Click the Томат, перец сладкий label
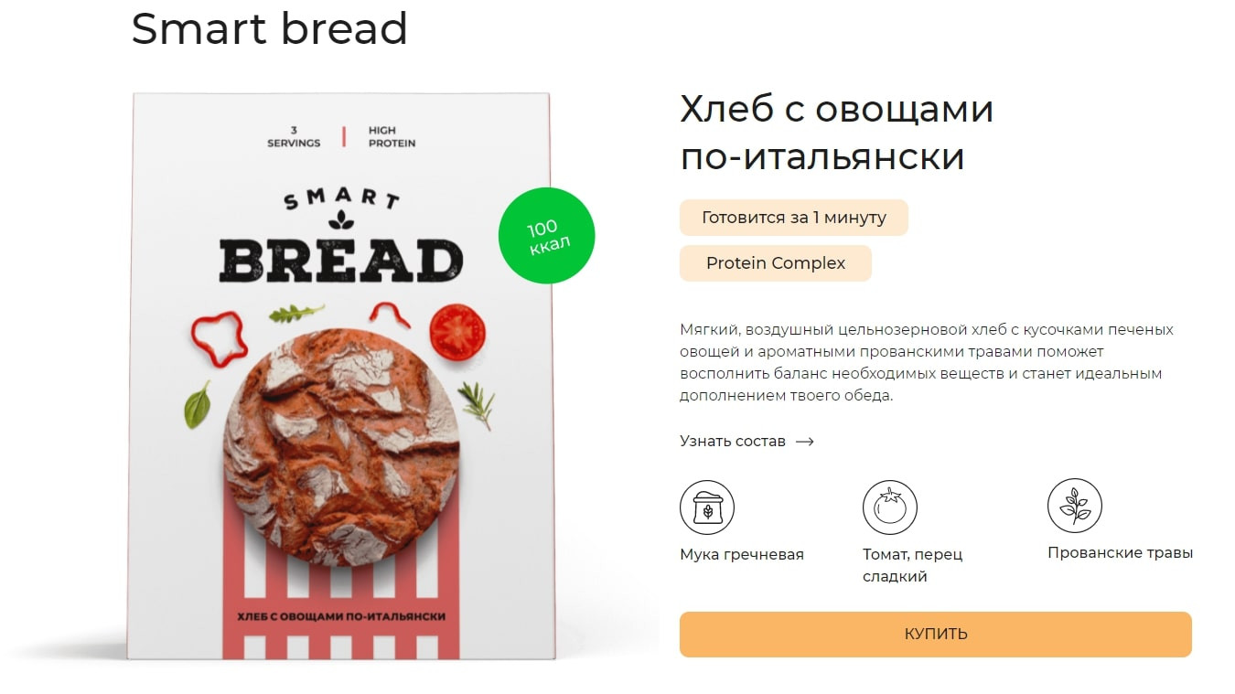 coord(913,566)
